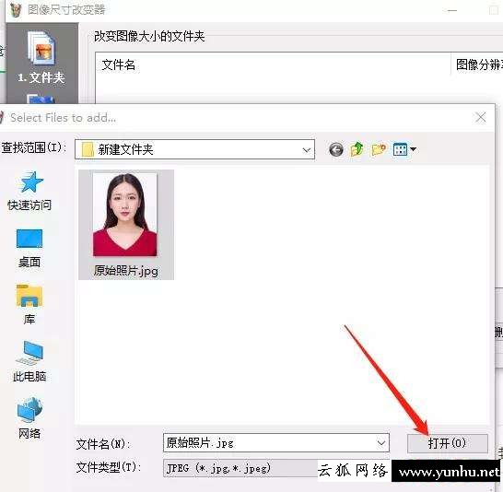The image size is (503, 492).
Task: Click the 打开(O) open button
Action: coord(448,443)
